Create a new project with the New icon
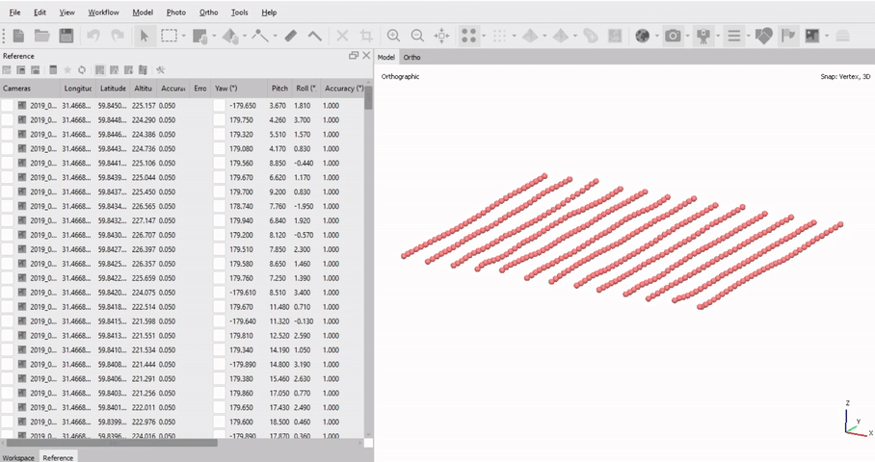The image size is (875, 462). tap(18, 36)
